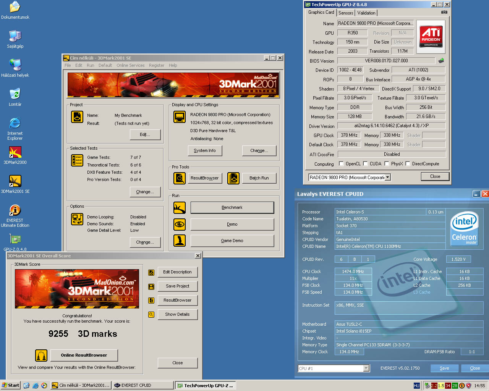The width and height of the screenshot is (489, 391).
Task: Click the System Info button
Action: pyautogui.click(x=205, y=151)
